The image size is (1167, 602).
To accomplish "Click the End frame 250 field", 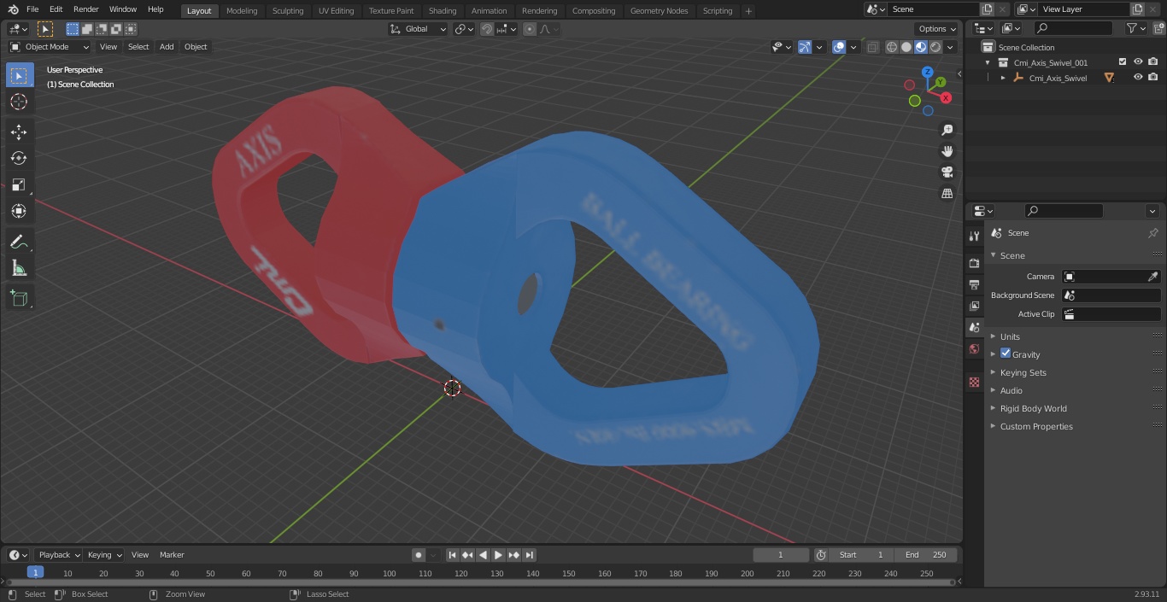I will [926, 555].
